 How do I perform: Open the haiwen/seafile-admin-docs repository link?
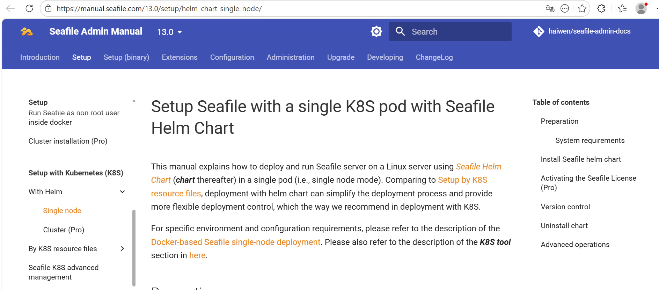coord(583,31)
